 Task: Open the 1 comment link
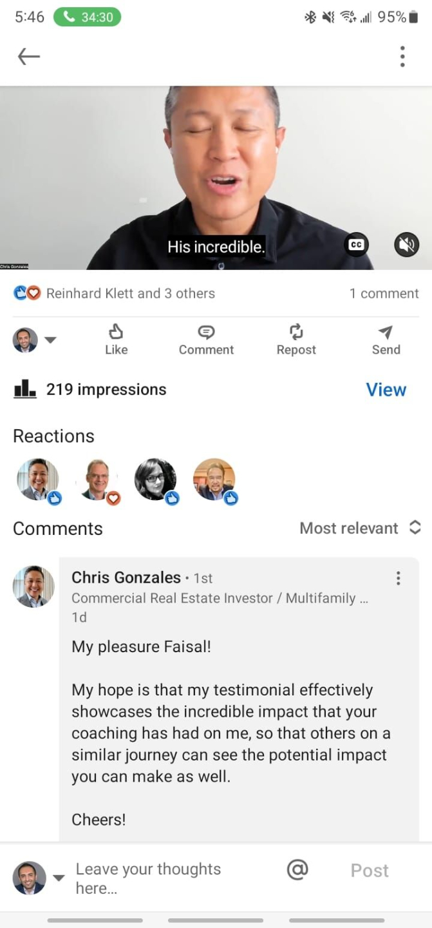[x=384, y=293]
